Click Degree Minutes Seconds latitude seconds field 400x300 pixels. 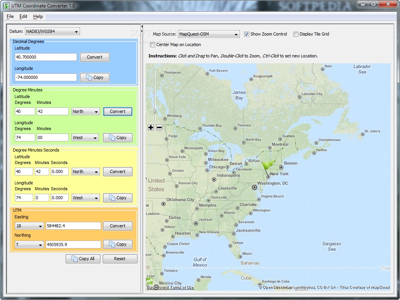click(60, 172)
